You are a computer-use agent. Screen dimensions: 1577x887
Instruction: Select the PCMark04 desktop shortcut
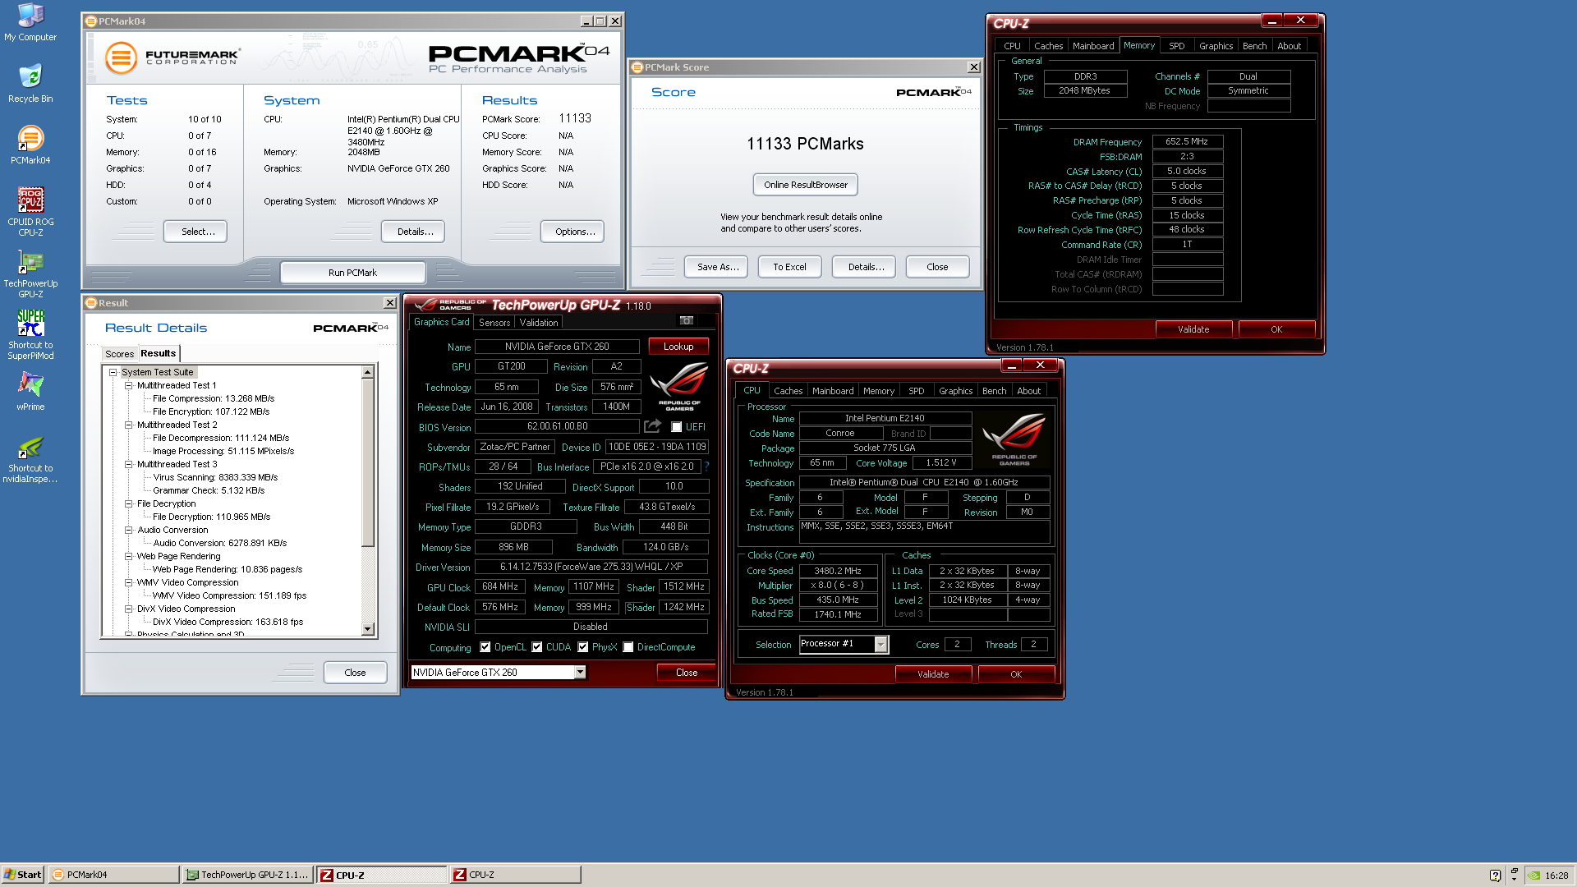coord(30,145)
